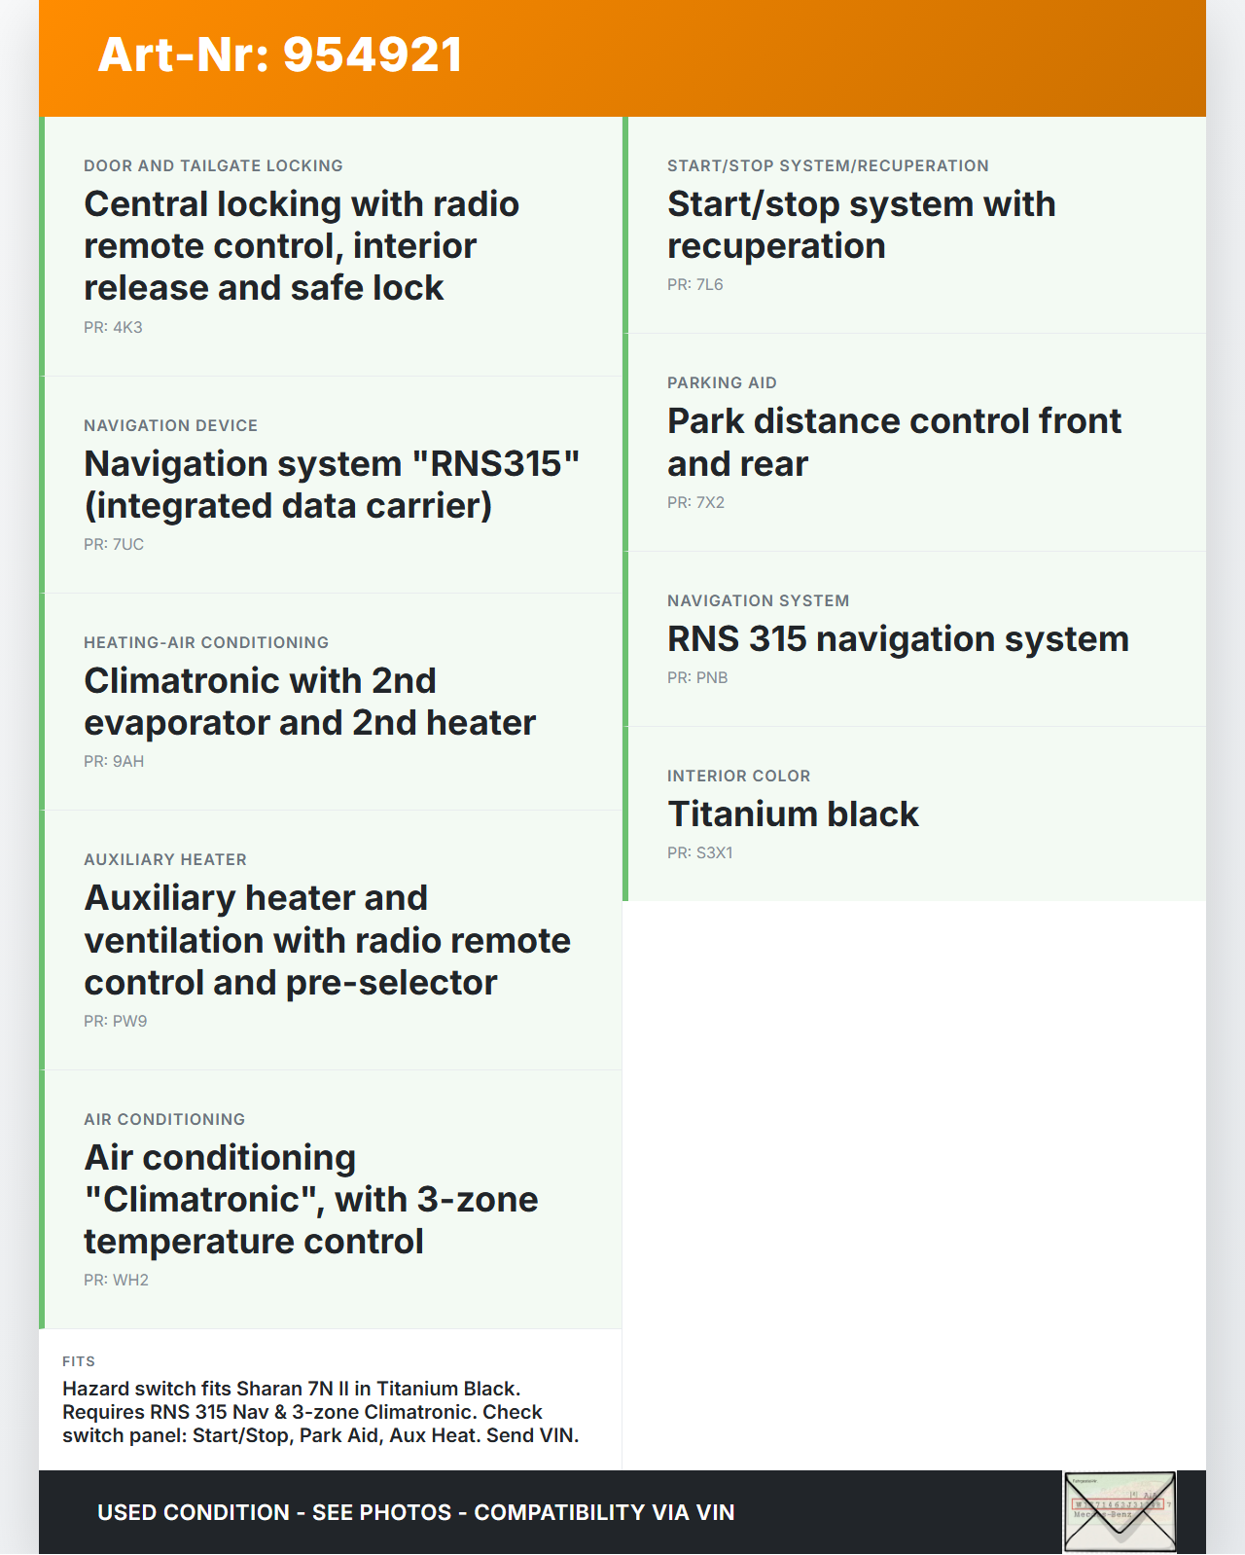Image resolution: width=1245 pixels, height=1555 pixels.
Task: Click the RNS 315 navigation system heading
Action: (x=898, y=639)
